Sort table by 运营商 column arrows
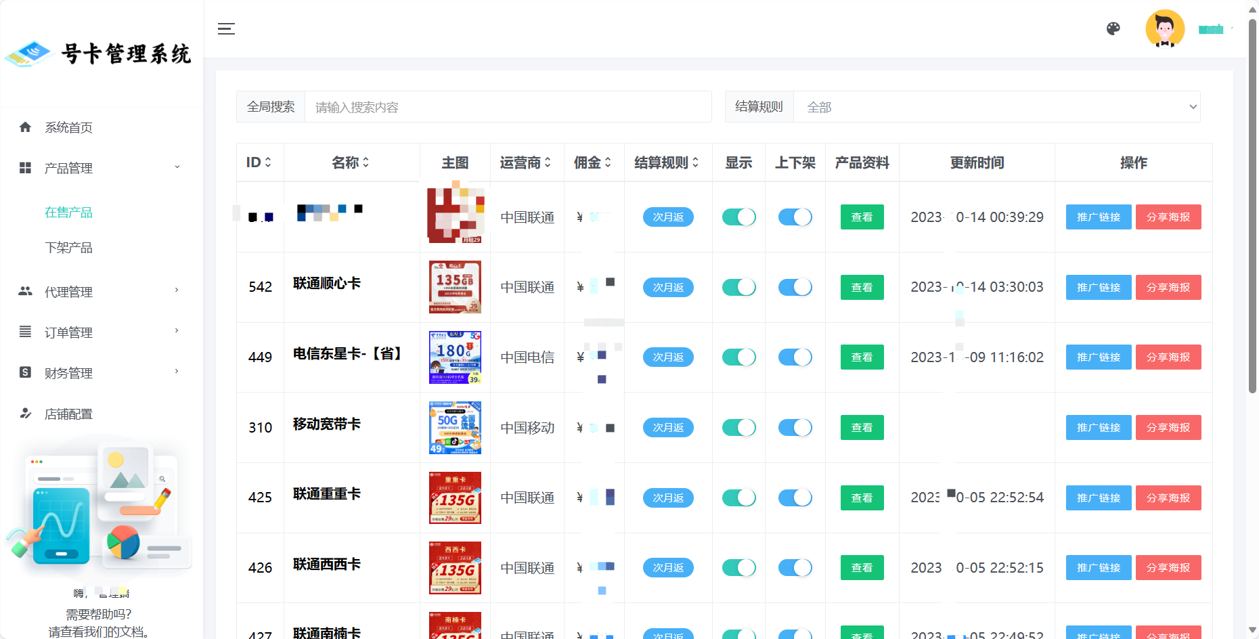The height and width of the screenshot is (639, 1259). (548, 162)
